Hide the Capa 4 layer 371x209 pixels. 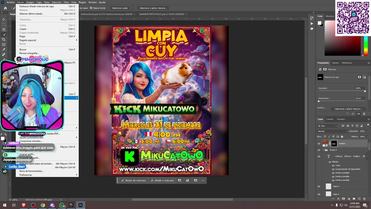coord(319,186)
